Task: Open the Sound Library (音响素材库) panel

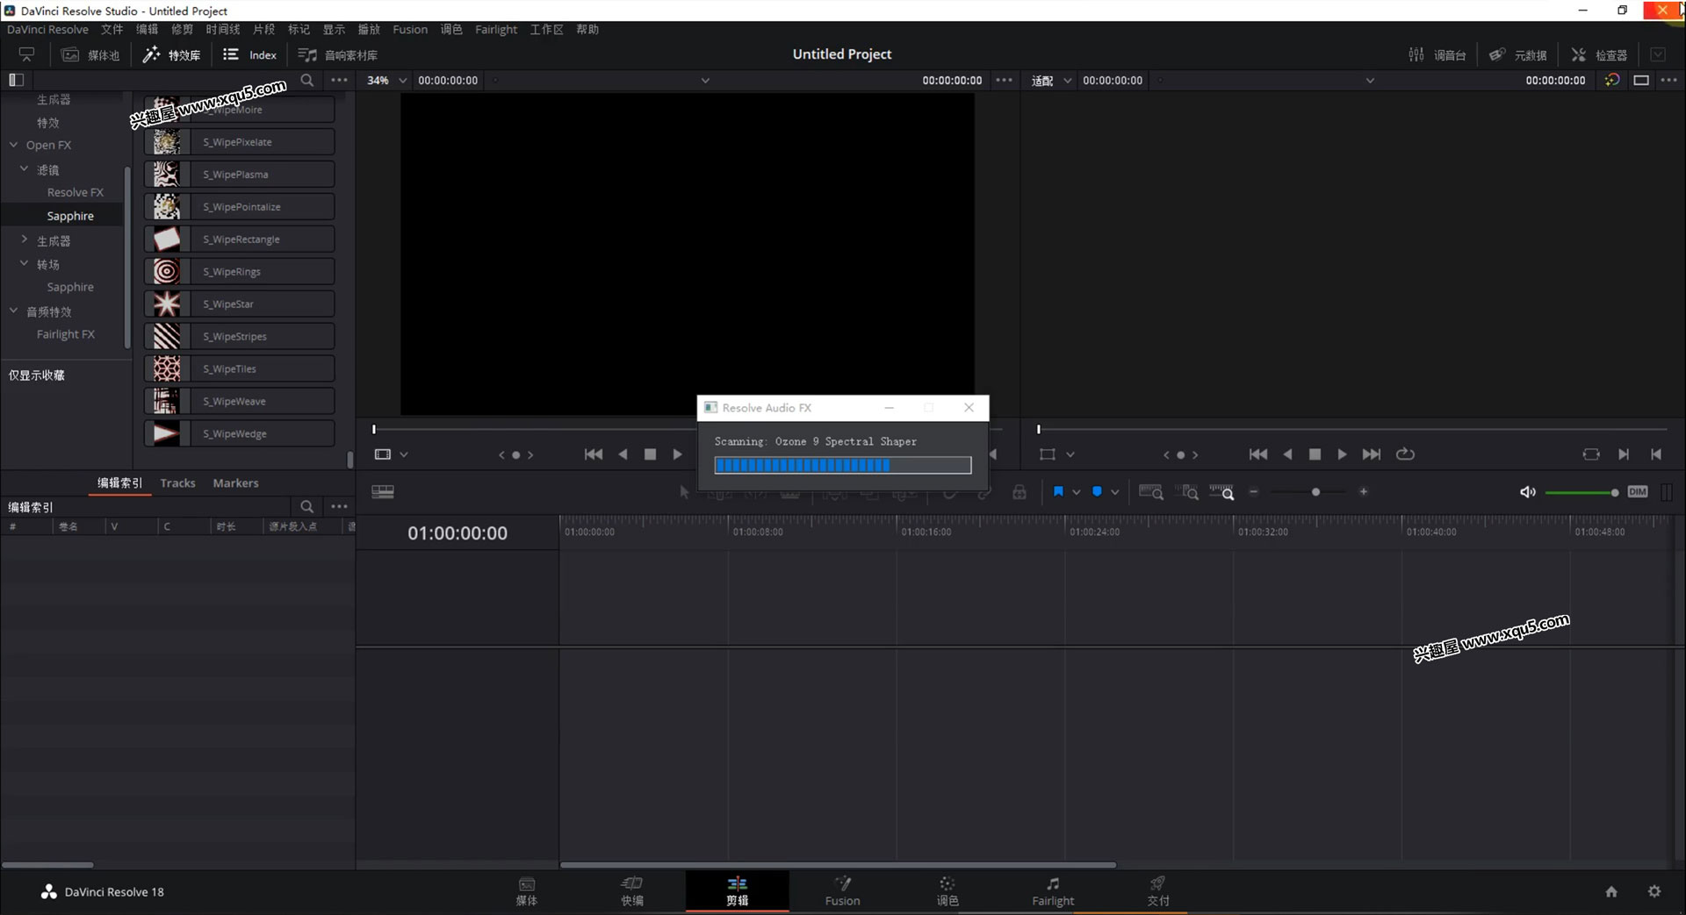Action: [337, 54]
